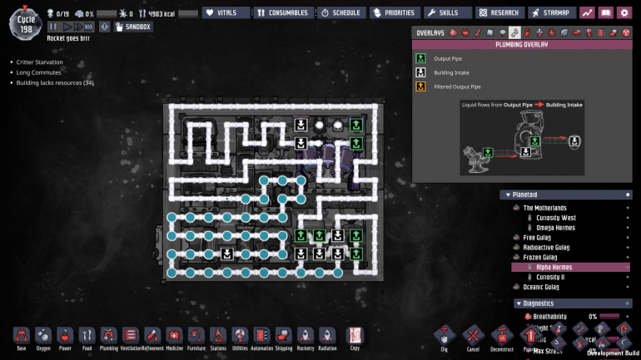Select The Motherlands planetoid
The image size is (641, 360).
point(544,208)
